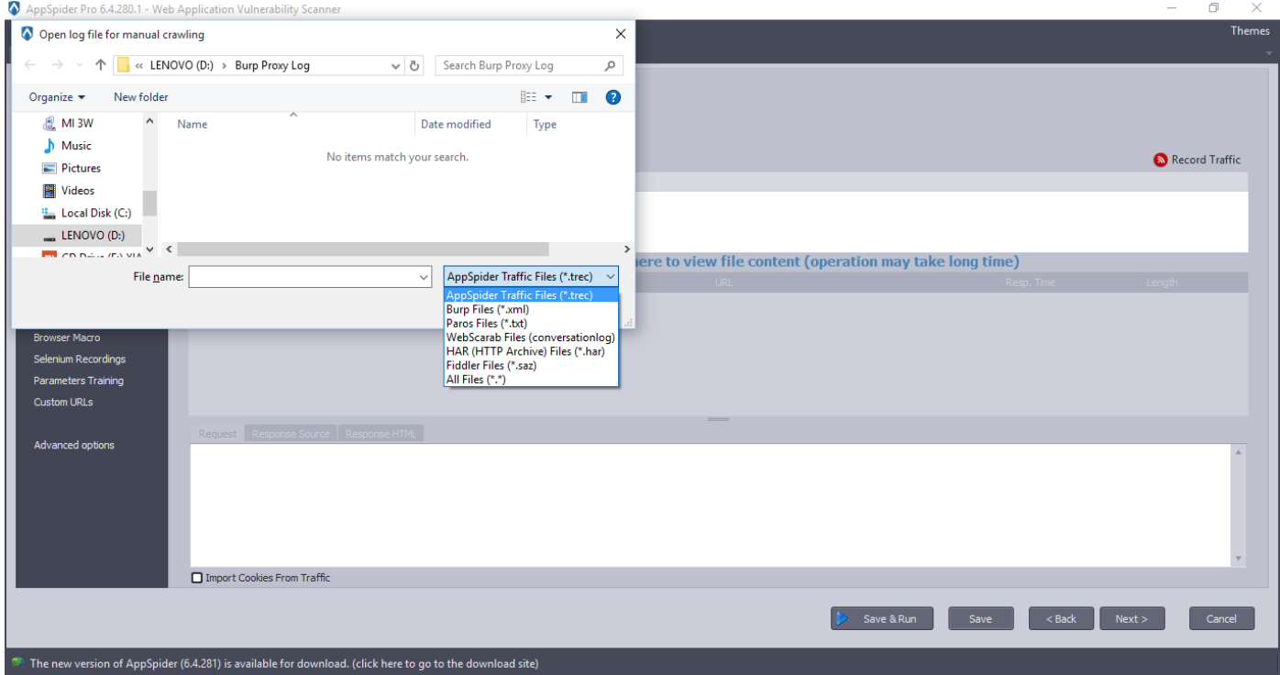Click LENOVO (D:) in address path
This screenshot has height=675, width=1280.
point(182,66)
